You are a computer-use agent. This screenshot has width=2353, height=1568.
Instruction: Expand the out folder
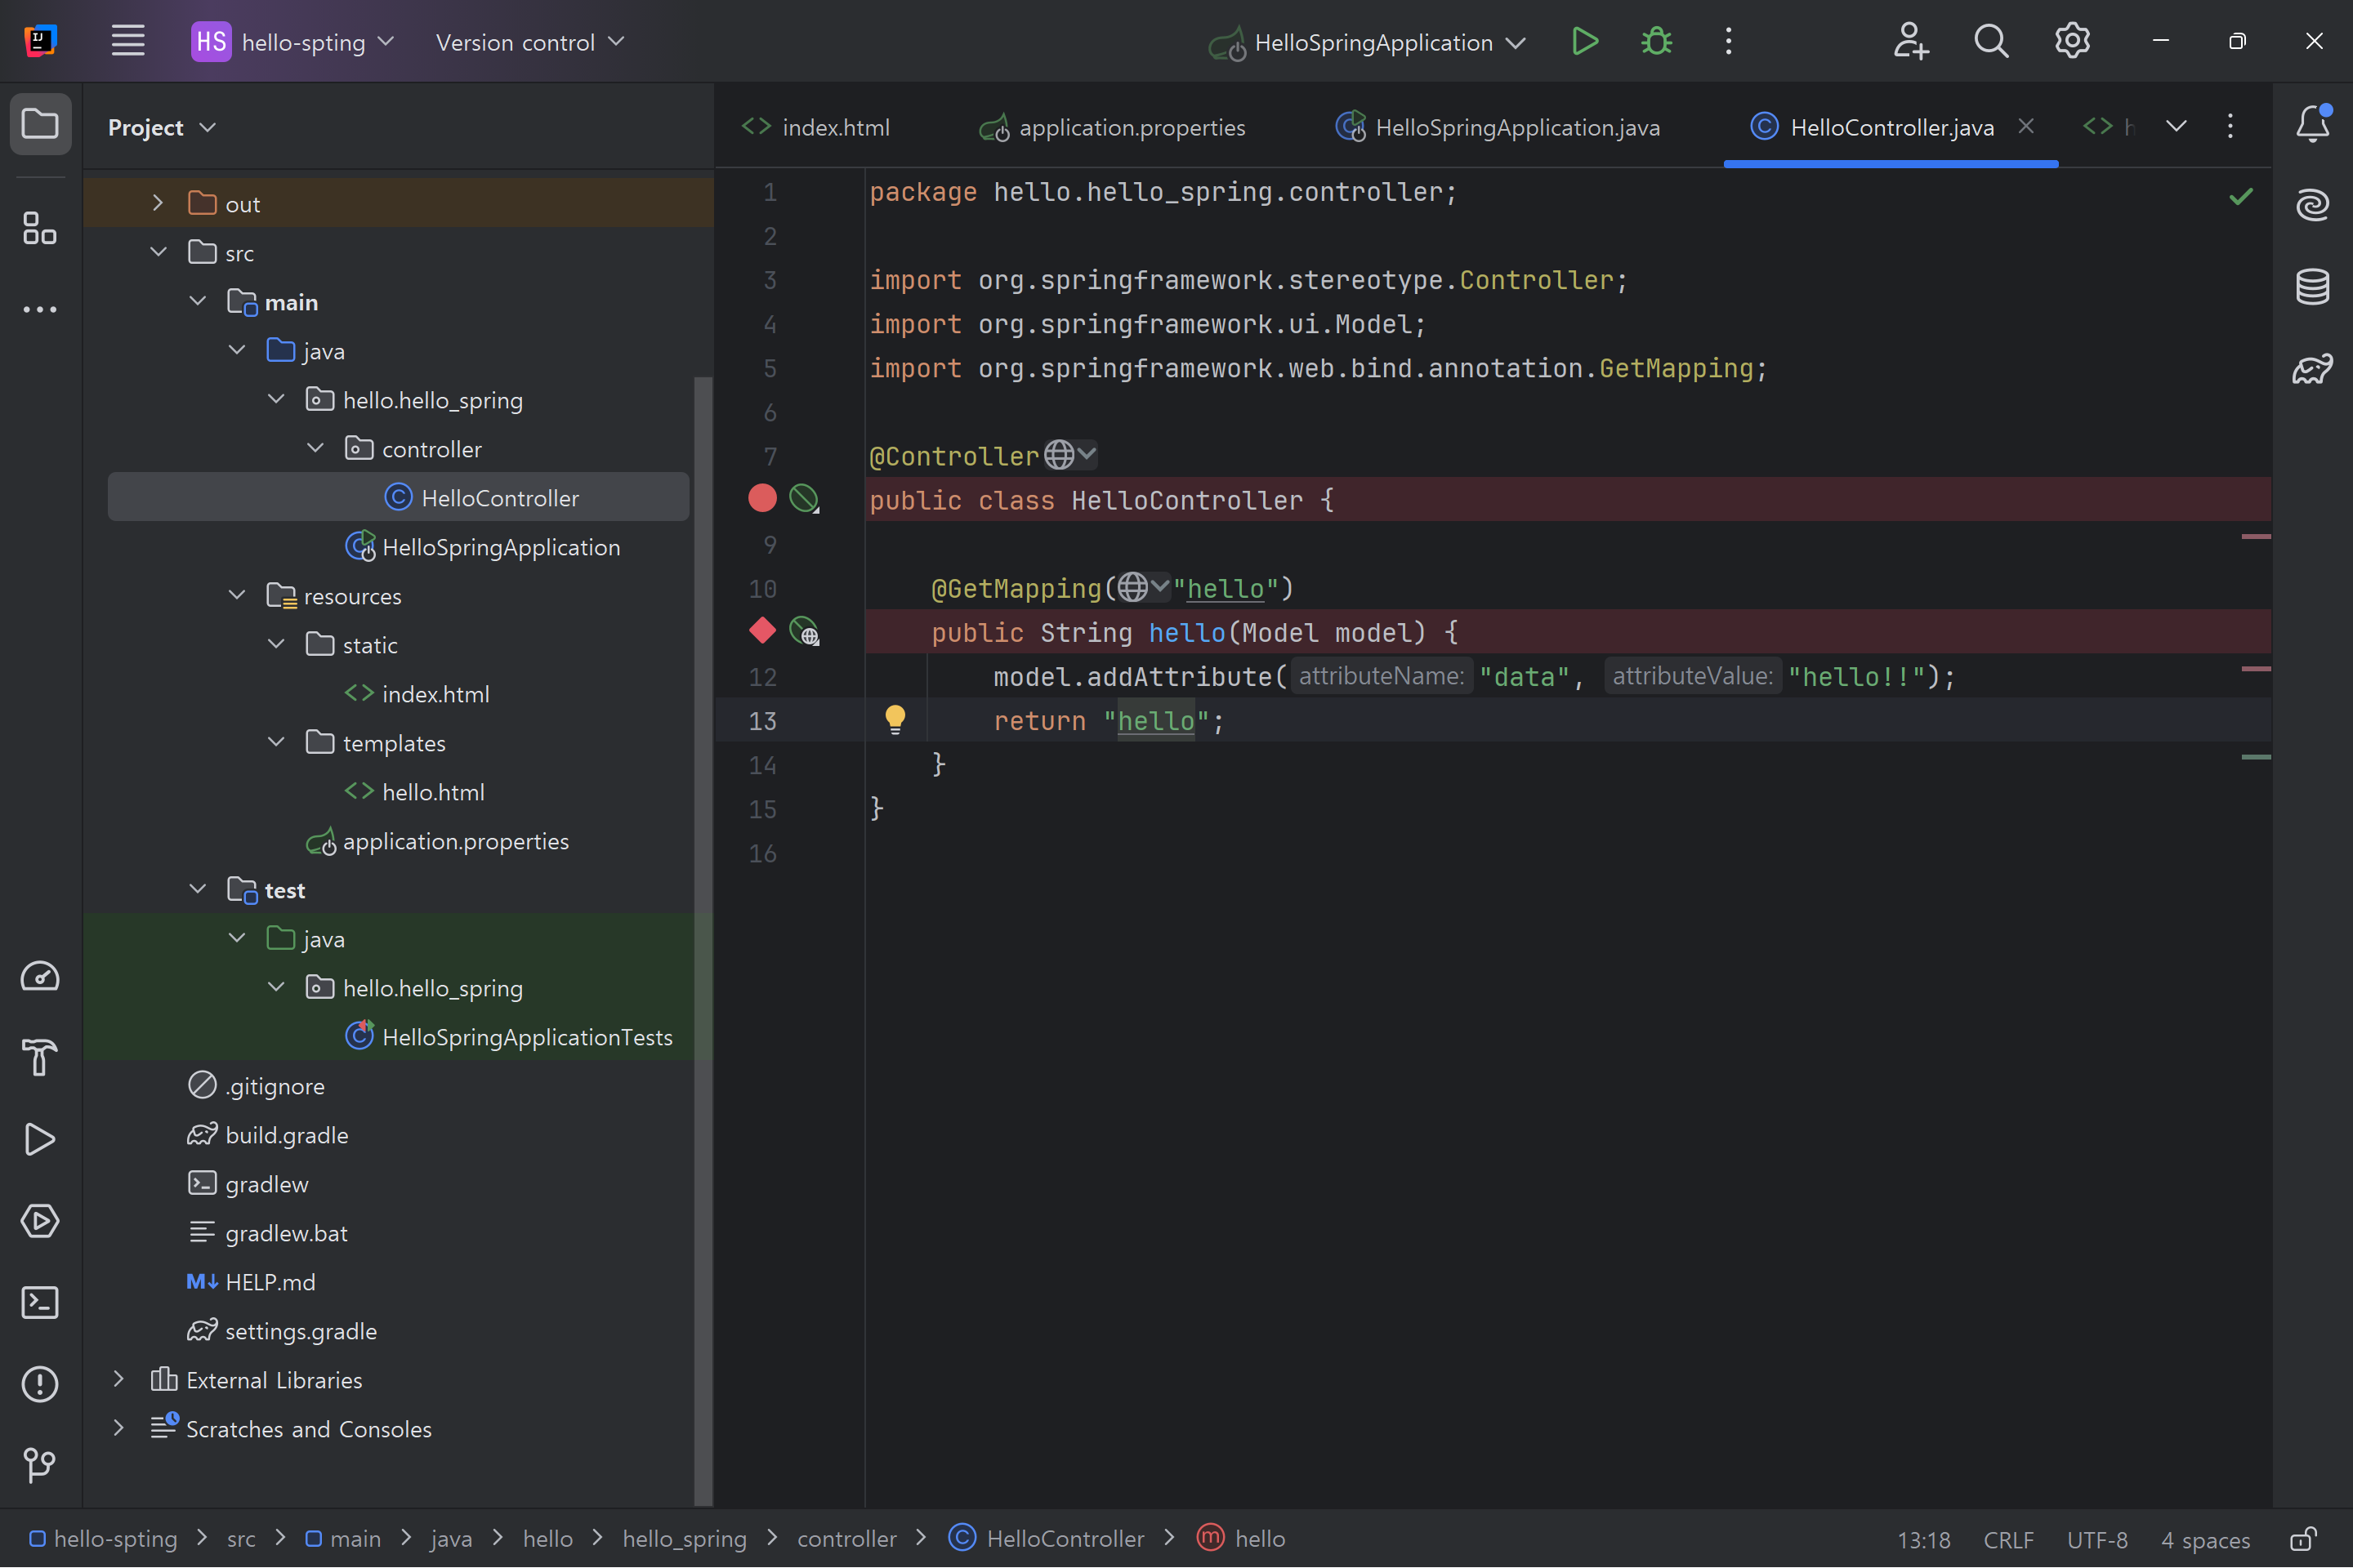157,203
